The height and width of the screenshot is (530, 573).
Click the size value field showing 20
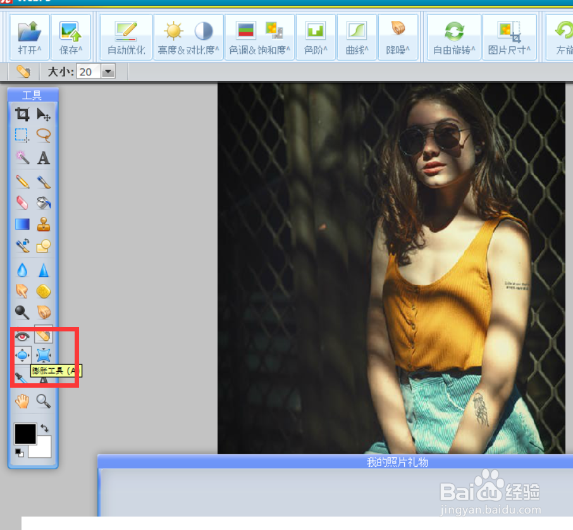89,71
